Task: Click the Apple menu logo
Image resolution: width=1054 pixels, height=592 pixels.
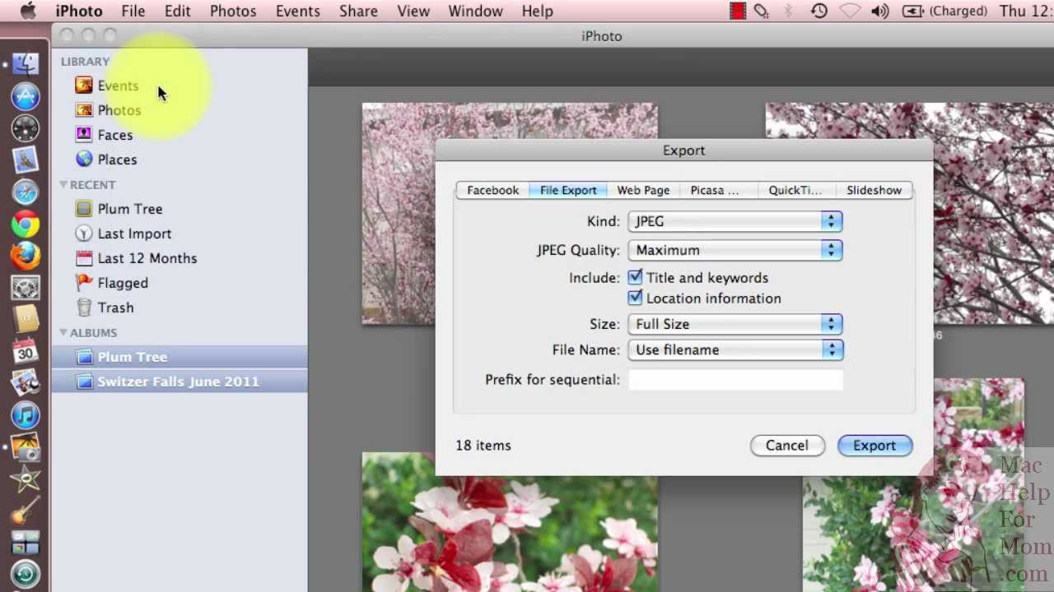Action: tap(27, 11)
